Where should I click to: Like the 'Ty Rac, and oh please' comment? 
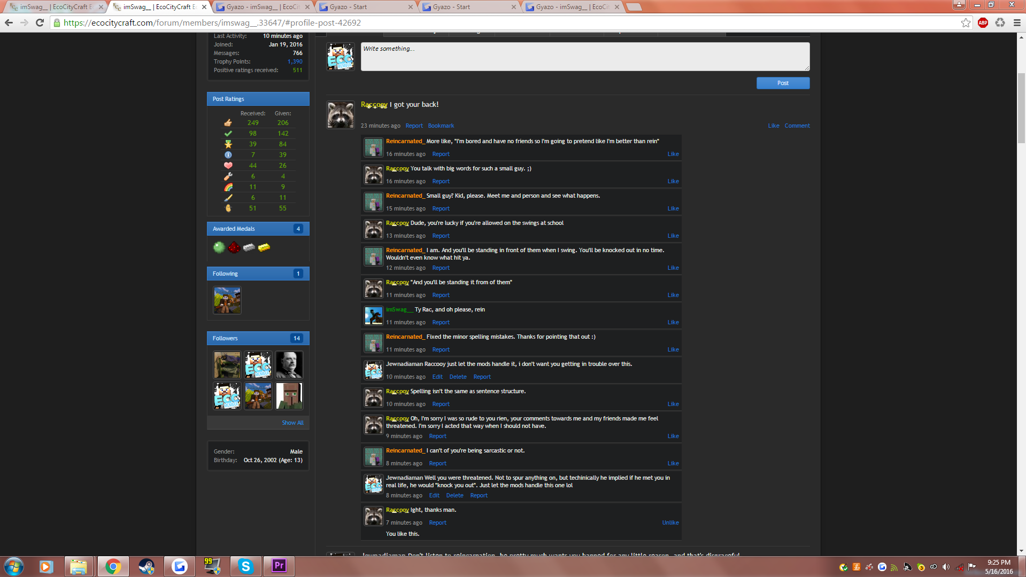tap(673, 322)
